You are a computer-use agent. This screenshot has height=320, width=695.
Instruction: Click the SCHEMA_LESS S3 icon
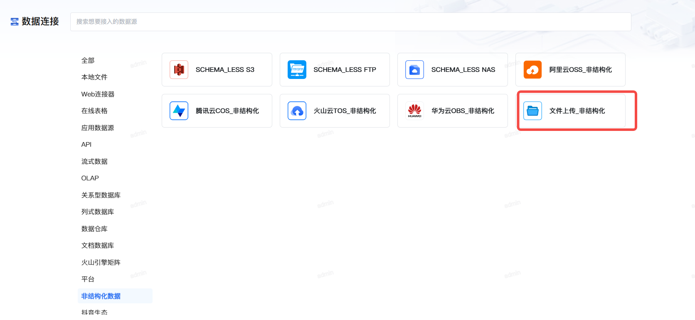[x=179, y=70]
